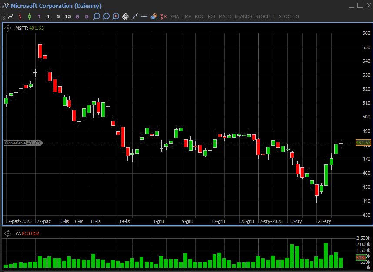Zoom in with the plus magnifier
This screenshot has width=373, height=272.
(97, 16)
